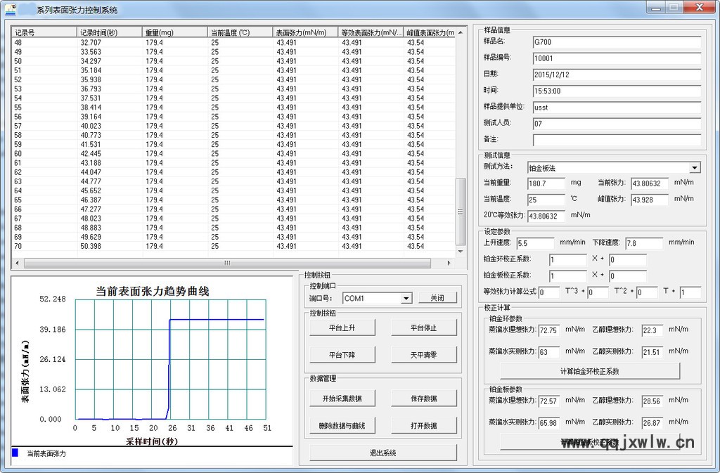Click record number 60 in the table
This screenshot has height=473, width=720.
[18, 154]
